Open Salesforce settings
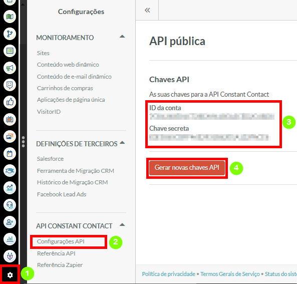Viewport: 297px width, 284px height. (51, 159)
